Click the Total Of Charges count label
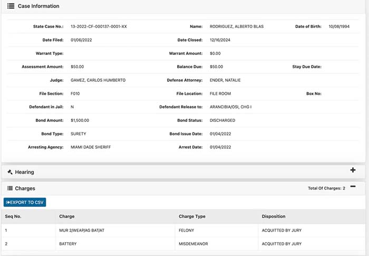 [x=326, y=188]
